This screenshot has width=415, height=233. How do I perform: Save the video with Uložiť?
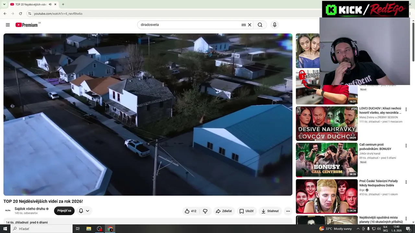(x=247, y=211)
